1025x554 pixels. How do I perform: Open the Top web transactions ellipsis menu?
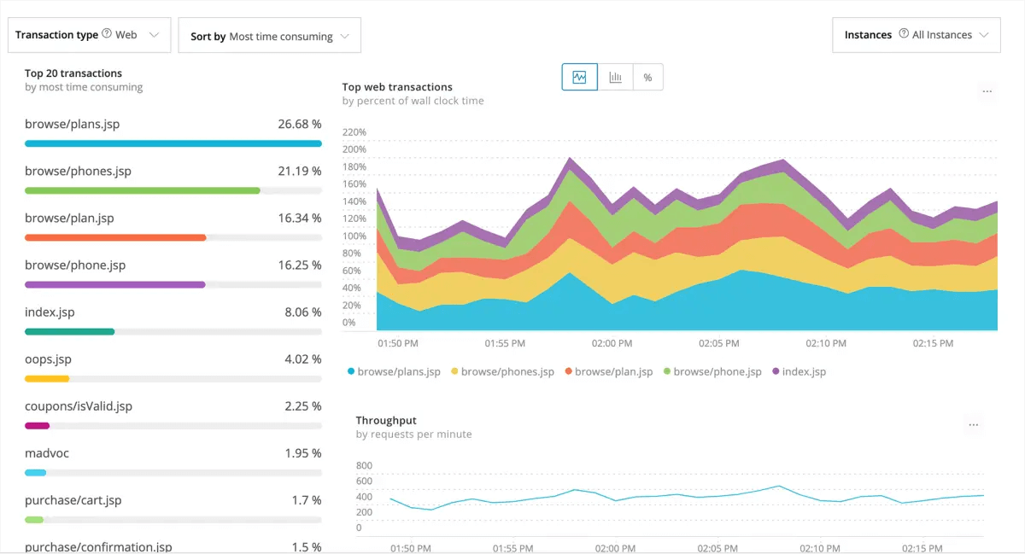[x=987, y=92]
